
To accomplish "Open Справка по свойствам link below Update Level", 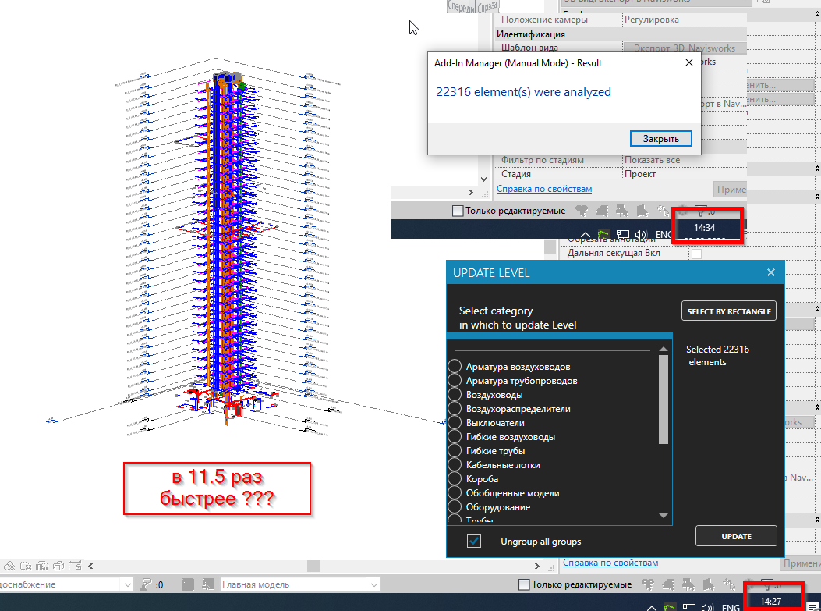I will (x=610, y=563).
